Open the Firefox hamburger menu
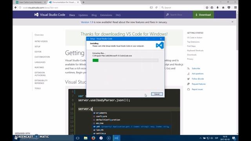 [x=235, y=7]
